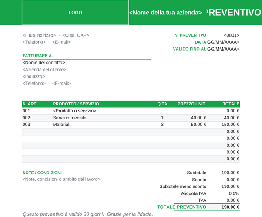
Task: Click the Servizio mensile cell
Action: 70,118
